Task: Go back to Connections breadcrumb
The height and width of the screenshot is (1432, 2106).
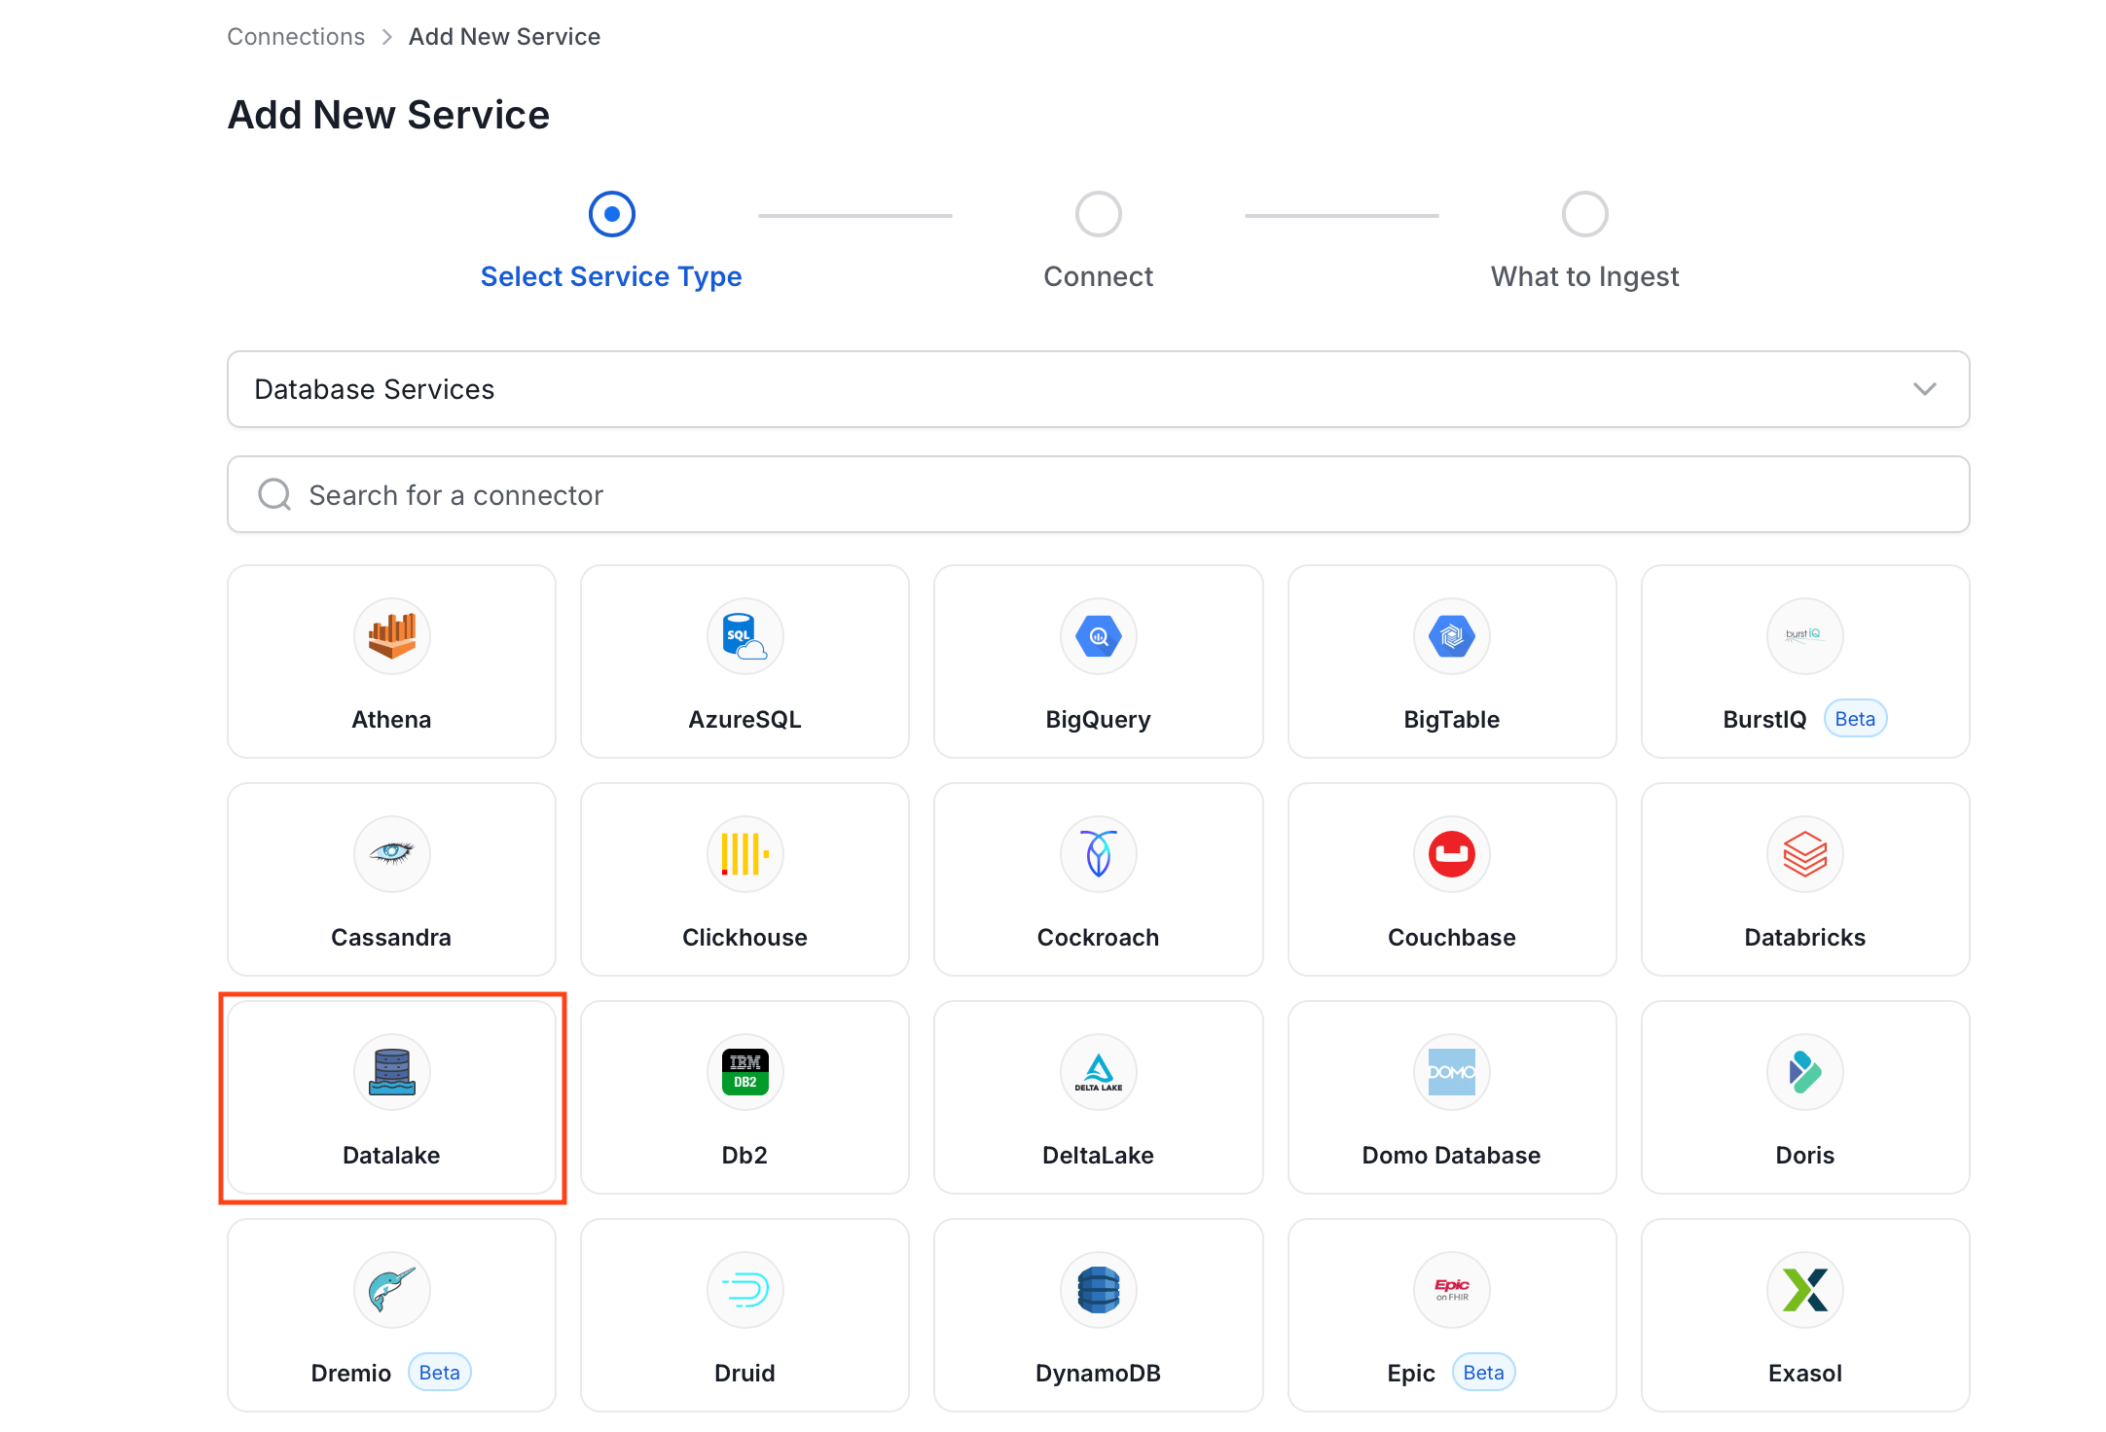Action: pyautogui.click(x=296, y=37)
